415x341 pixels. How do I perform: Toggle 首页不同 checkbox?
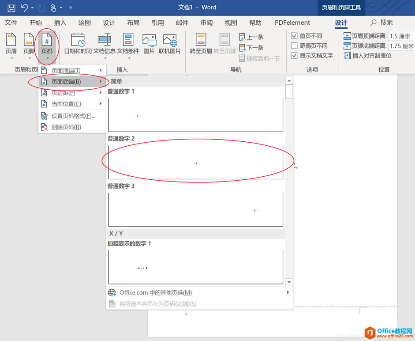294,36
